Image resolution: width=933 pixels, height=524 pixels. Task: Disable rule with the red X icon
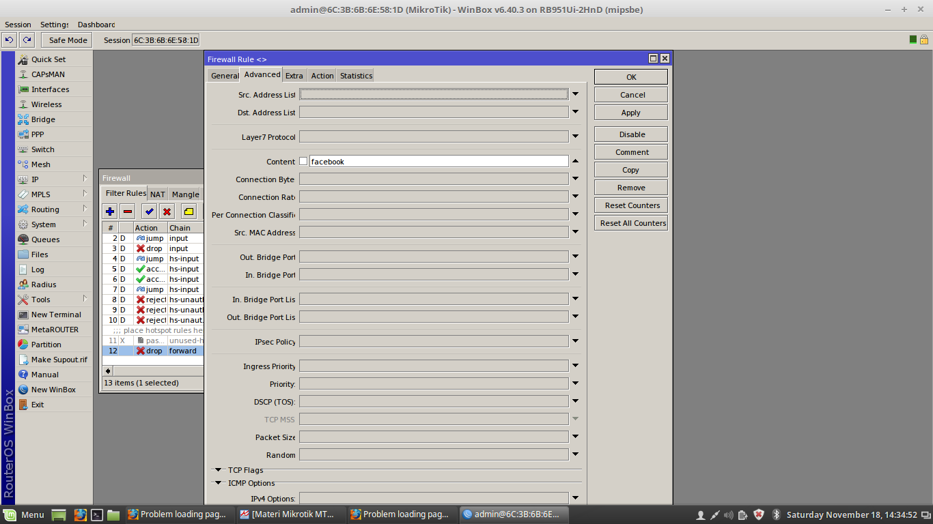(167, 212)
